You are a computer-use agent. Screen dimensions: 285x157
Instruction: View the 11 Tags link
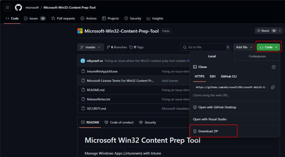point(136,47)
